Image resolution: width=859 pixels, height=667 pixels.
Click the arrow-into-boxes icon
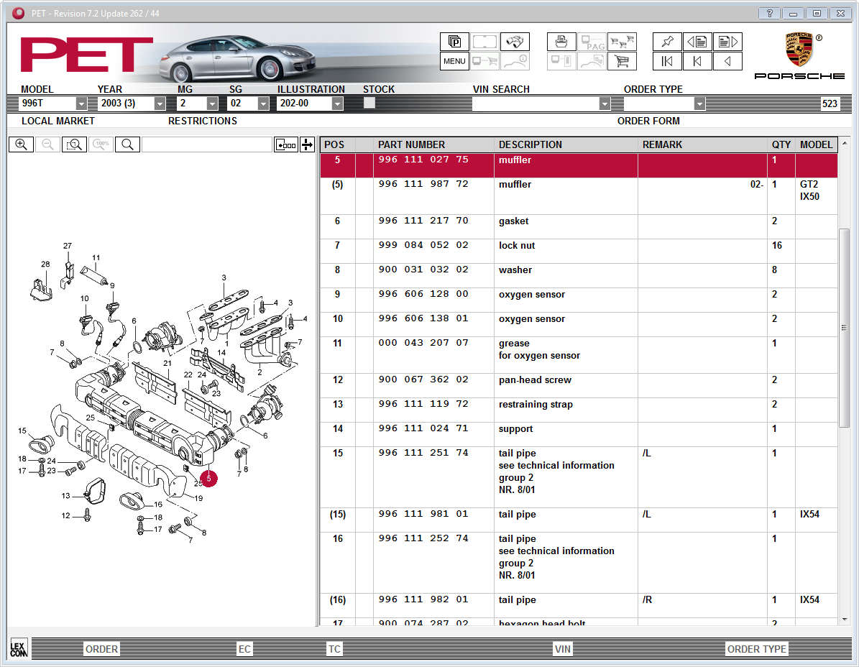[x=286, y=144]
